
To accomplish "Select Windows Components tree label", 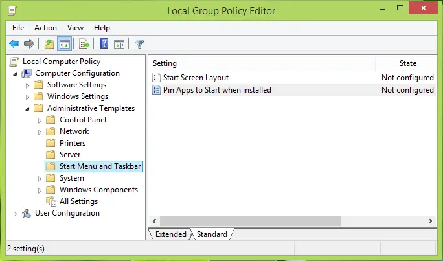I will click(98, 190).
